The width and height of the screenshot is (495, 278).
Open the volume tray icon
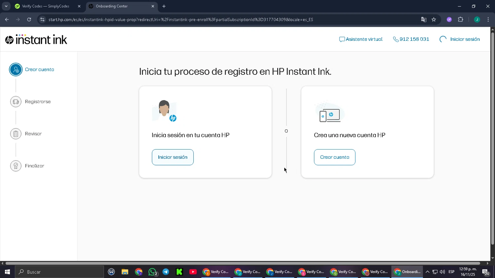[x=443, y=272]
